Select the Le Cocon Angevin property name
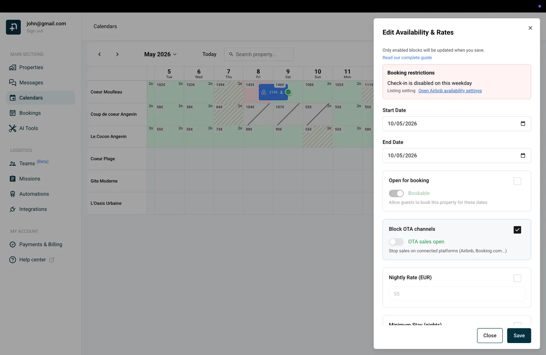This screenshot has width=546, height=355. tap(109, 136)
